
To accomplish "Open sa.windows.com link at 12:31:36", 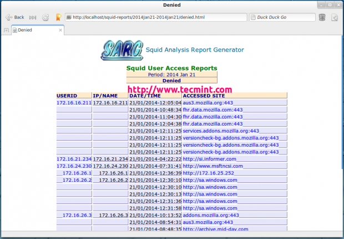I will point(210,201).
